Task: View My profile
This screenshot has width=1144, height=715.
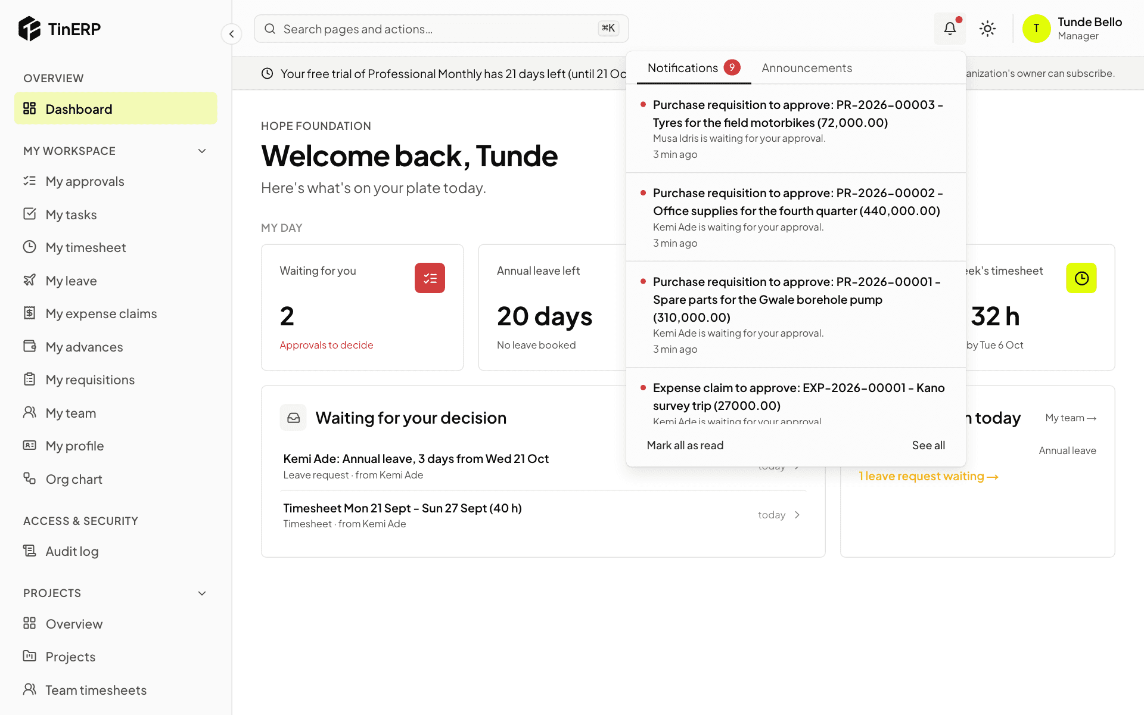Action: coord(116,446)
